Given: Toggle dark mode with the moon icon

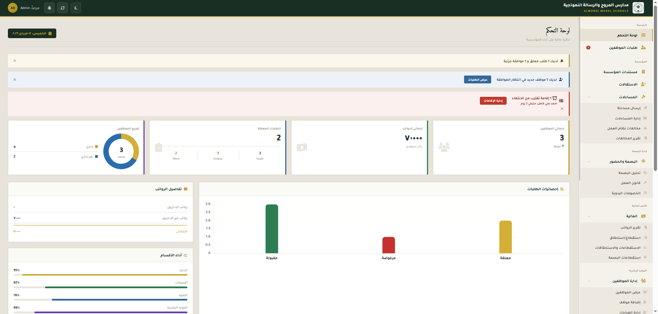Looking at the screenshot, I should pos(76,8).
